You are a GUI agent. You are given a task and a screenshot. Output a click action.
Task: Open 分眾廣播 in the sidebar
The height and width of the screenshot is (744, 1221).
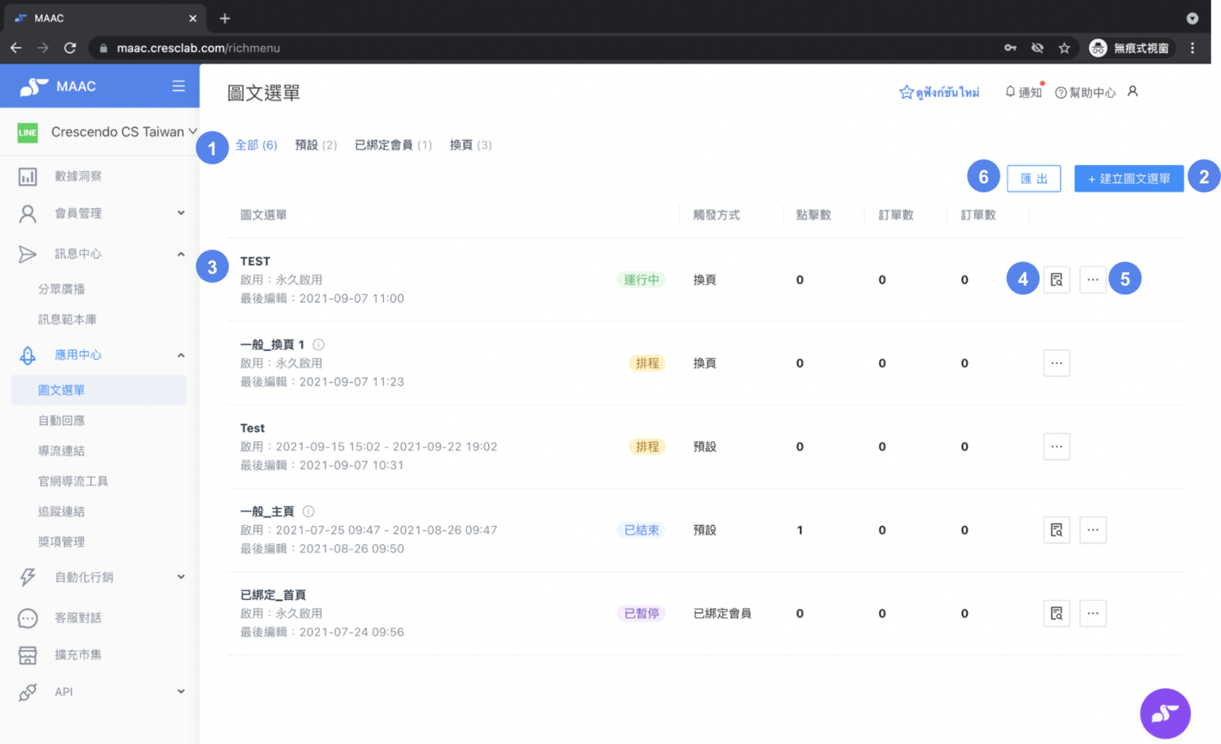click(62, 289)
